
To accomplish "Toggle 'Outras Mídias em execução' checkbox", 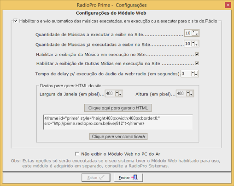I will (197, 63).
